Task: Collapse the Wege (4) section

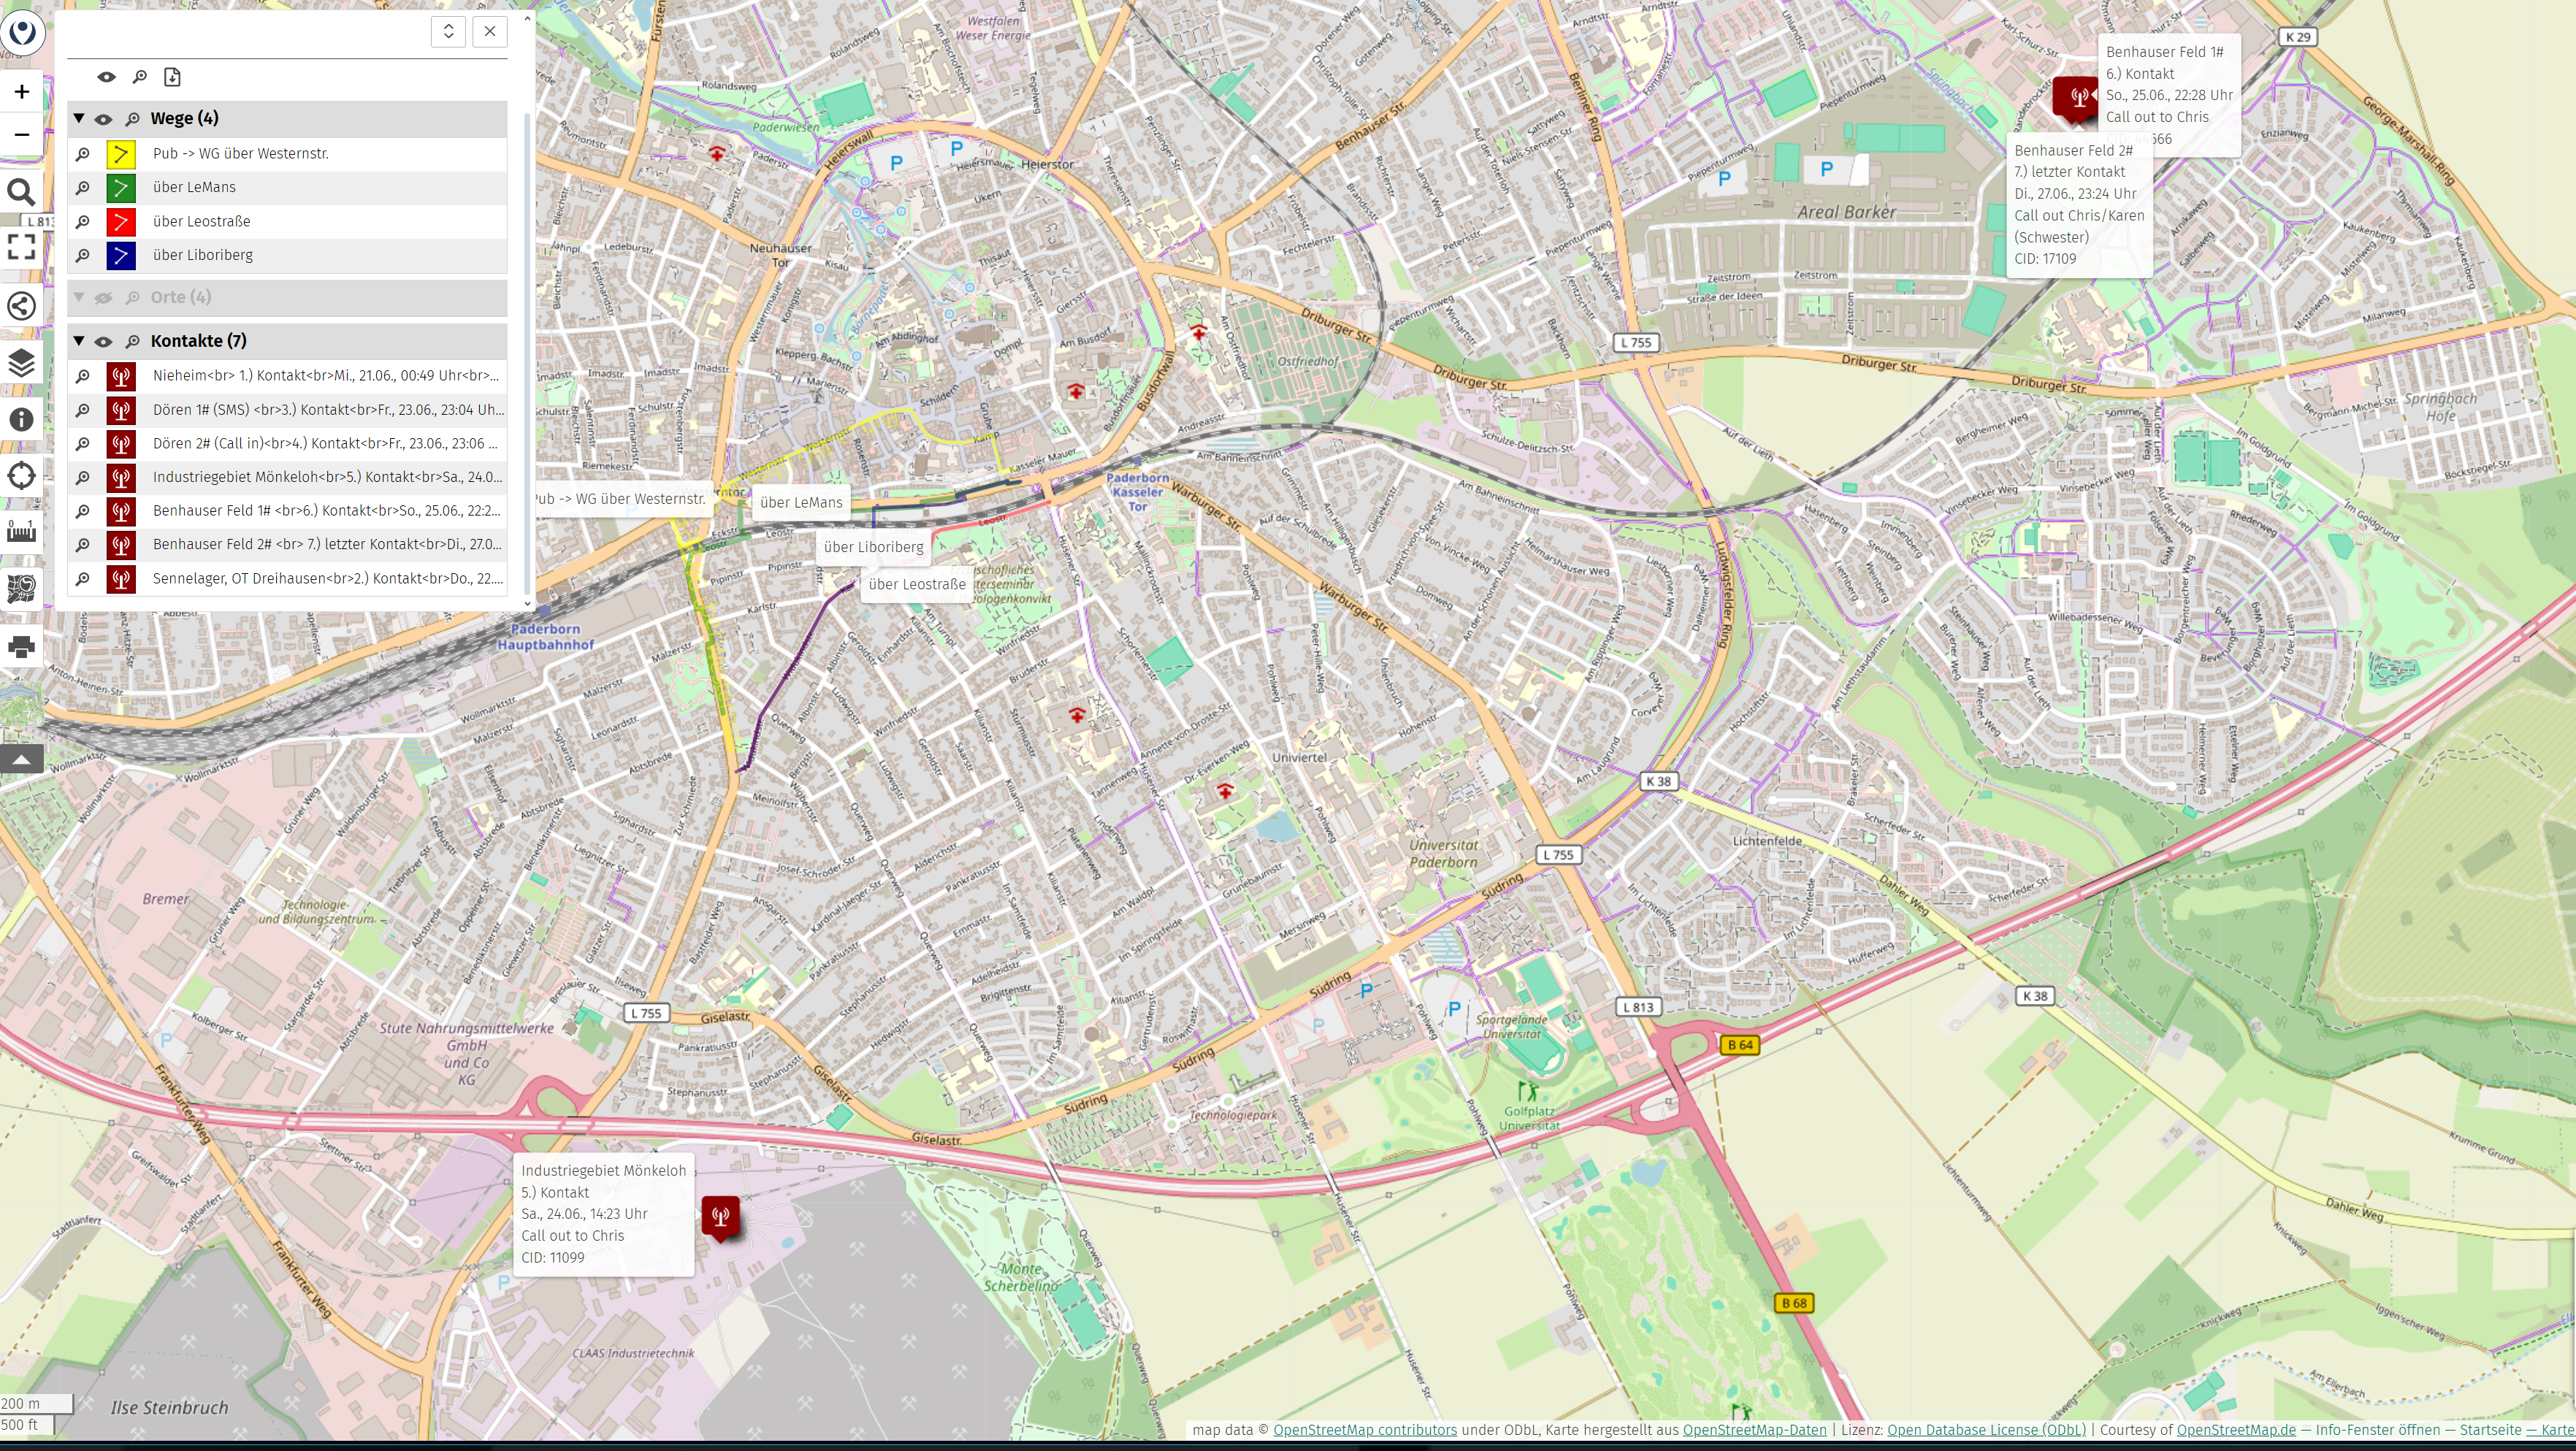Action: pos(79,118)
